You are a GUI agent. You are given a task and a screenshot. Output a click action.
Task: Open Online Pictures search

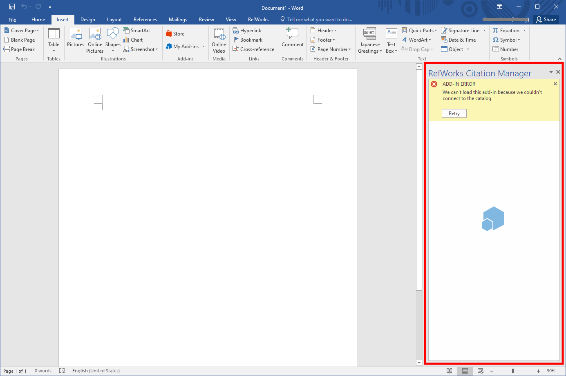[95, 40]
